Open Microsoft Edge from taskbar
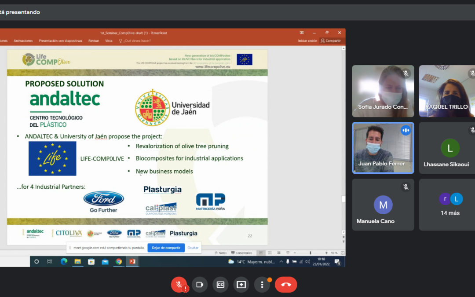The image size is (475, 297). pos(64,261)
